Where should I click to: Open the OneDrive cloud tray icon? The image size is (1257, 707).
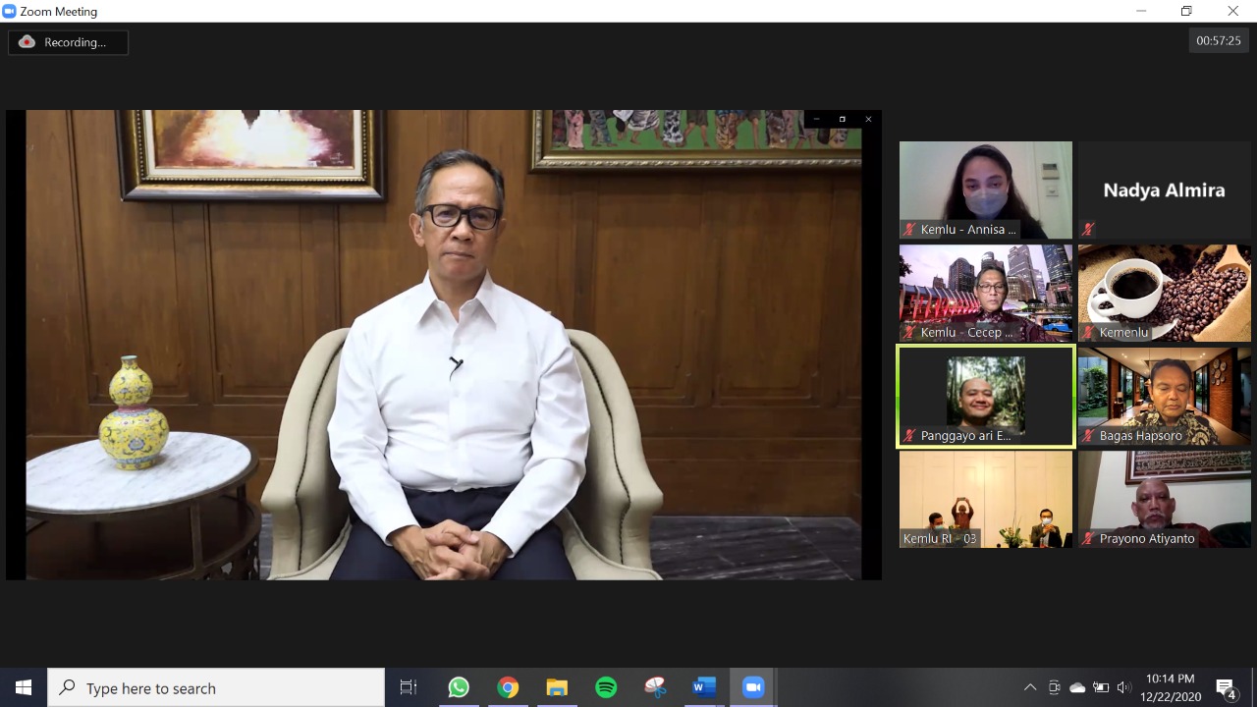click(x=1077, y=687)
